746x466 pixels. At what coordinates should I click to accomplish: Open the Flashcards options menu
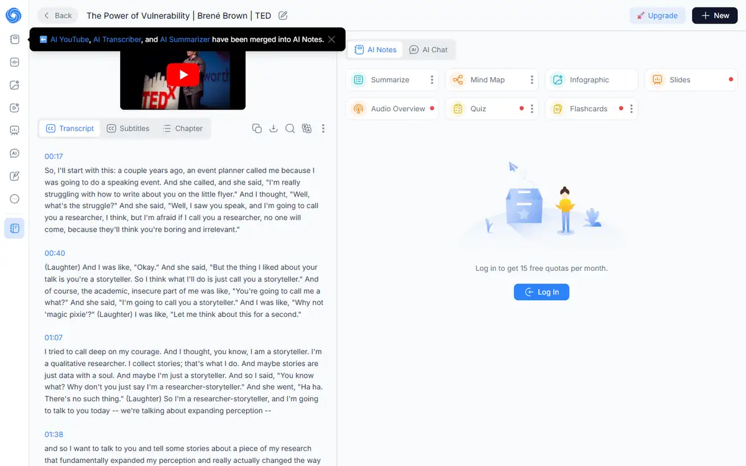tap(632, 109)
